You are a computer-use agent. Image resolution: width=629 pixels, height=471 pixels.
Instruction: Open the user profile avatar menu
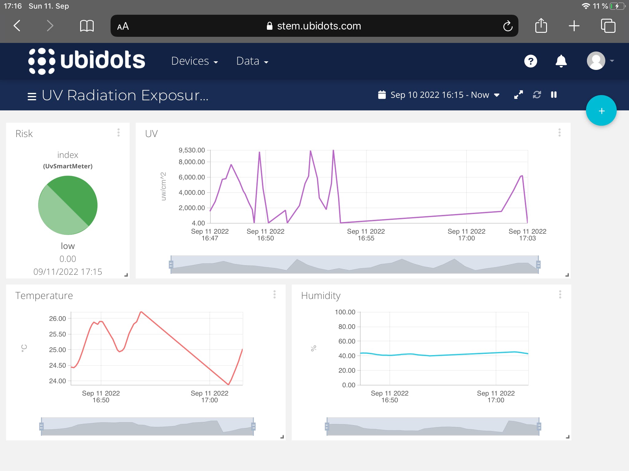[600, 61]
